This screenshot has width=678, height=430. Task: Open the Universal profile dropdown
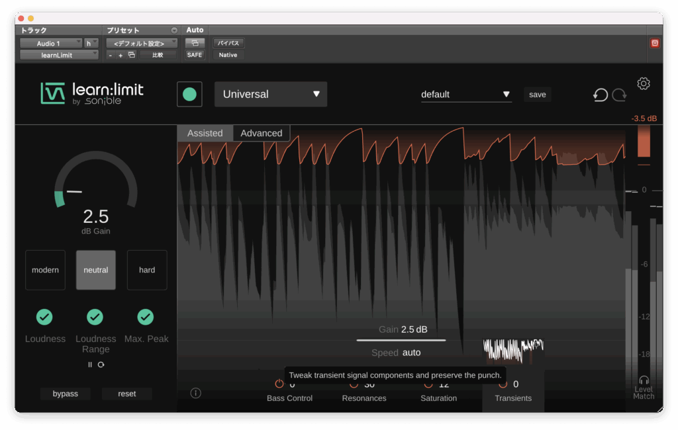coord(271,94)
